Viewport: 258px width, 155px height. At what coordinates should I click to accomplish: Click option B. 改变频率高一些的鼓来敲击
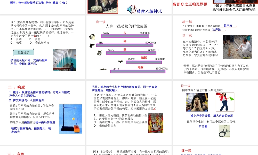pos(113,119)
